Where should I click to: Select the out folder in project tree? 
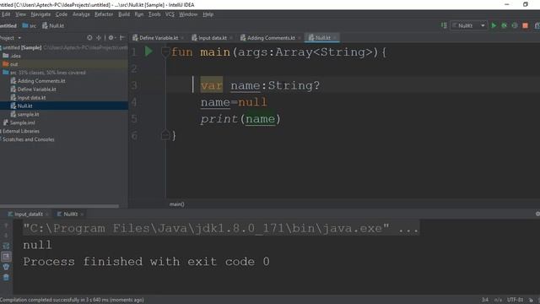(x=9, y=64)
